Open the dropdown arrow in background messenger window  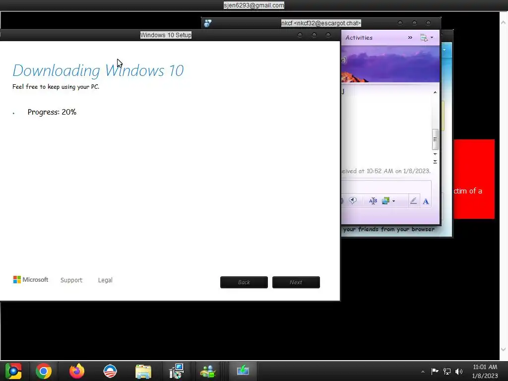click(444, 50)
